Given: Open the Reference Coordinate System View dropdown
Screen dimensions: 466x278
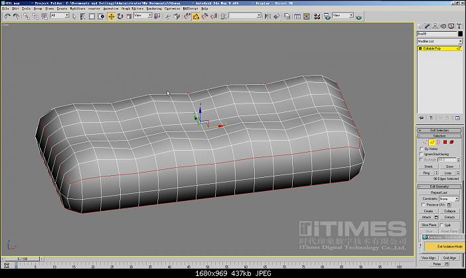Looking at the screenshot, I should (x=143, y=15).
